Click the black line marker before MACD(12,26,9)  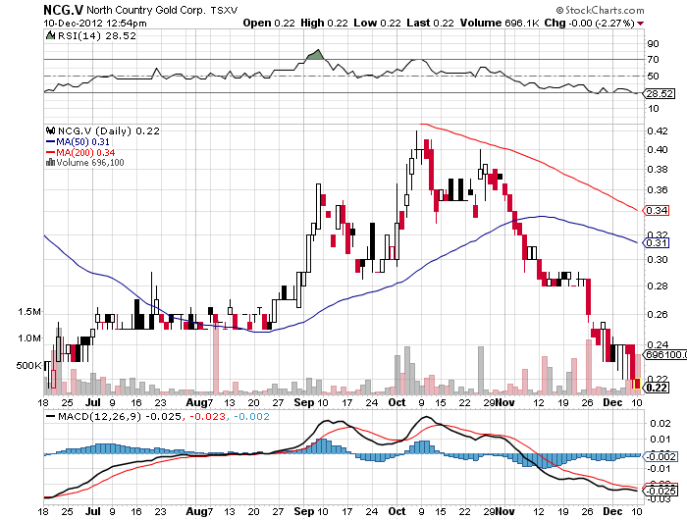coord(50,416)
